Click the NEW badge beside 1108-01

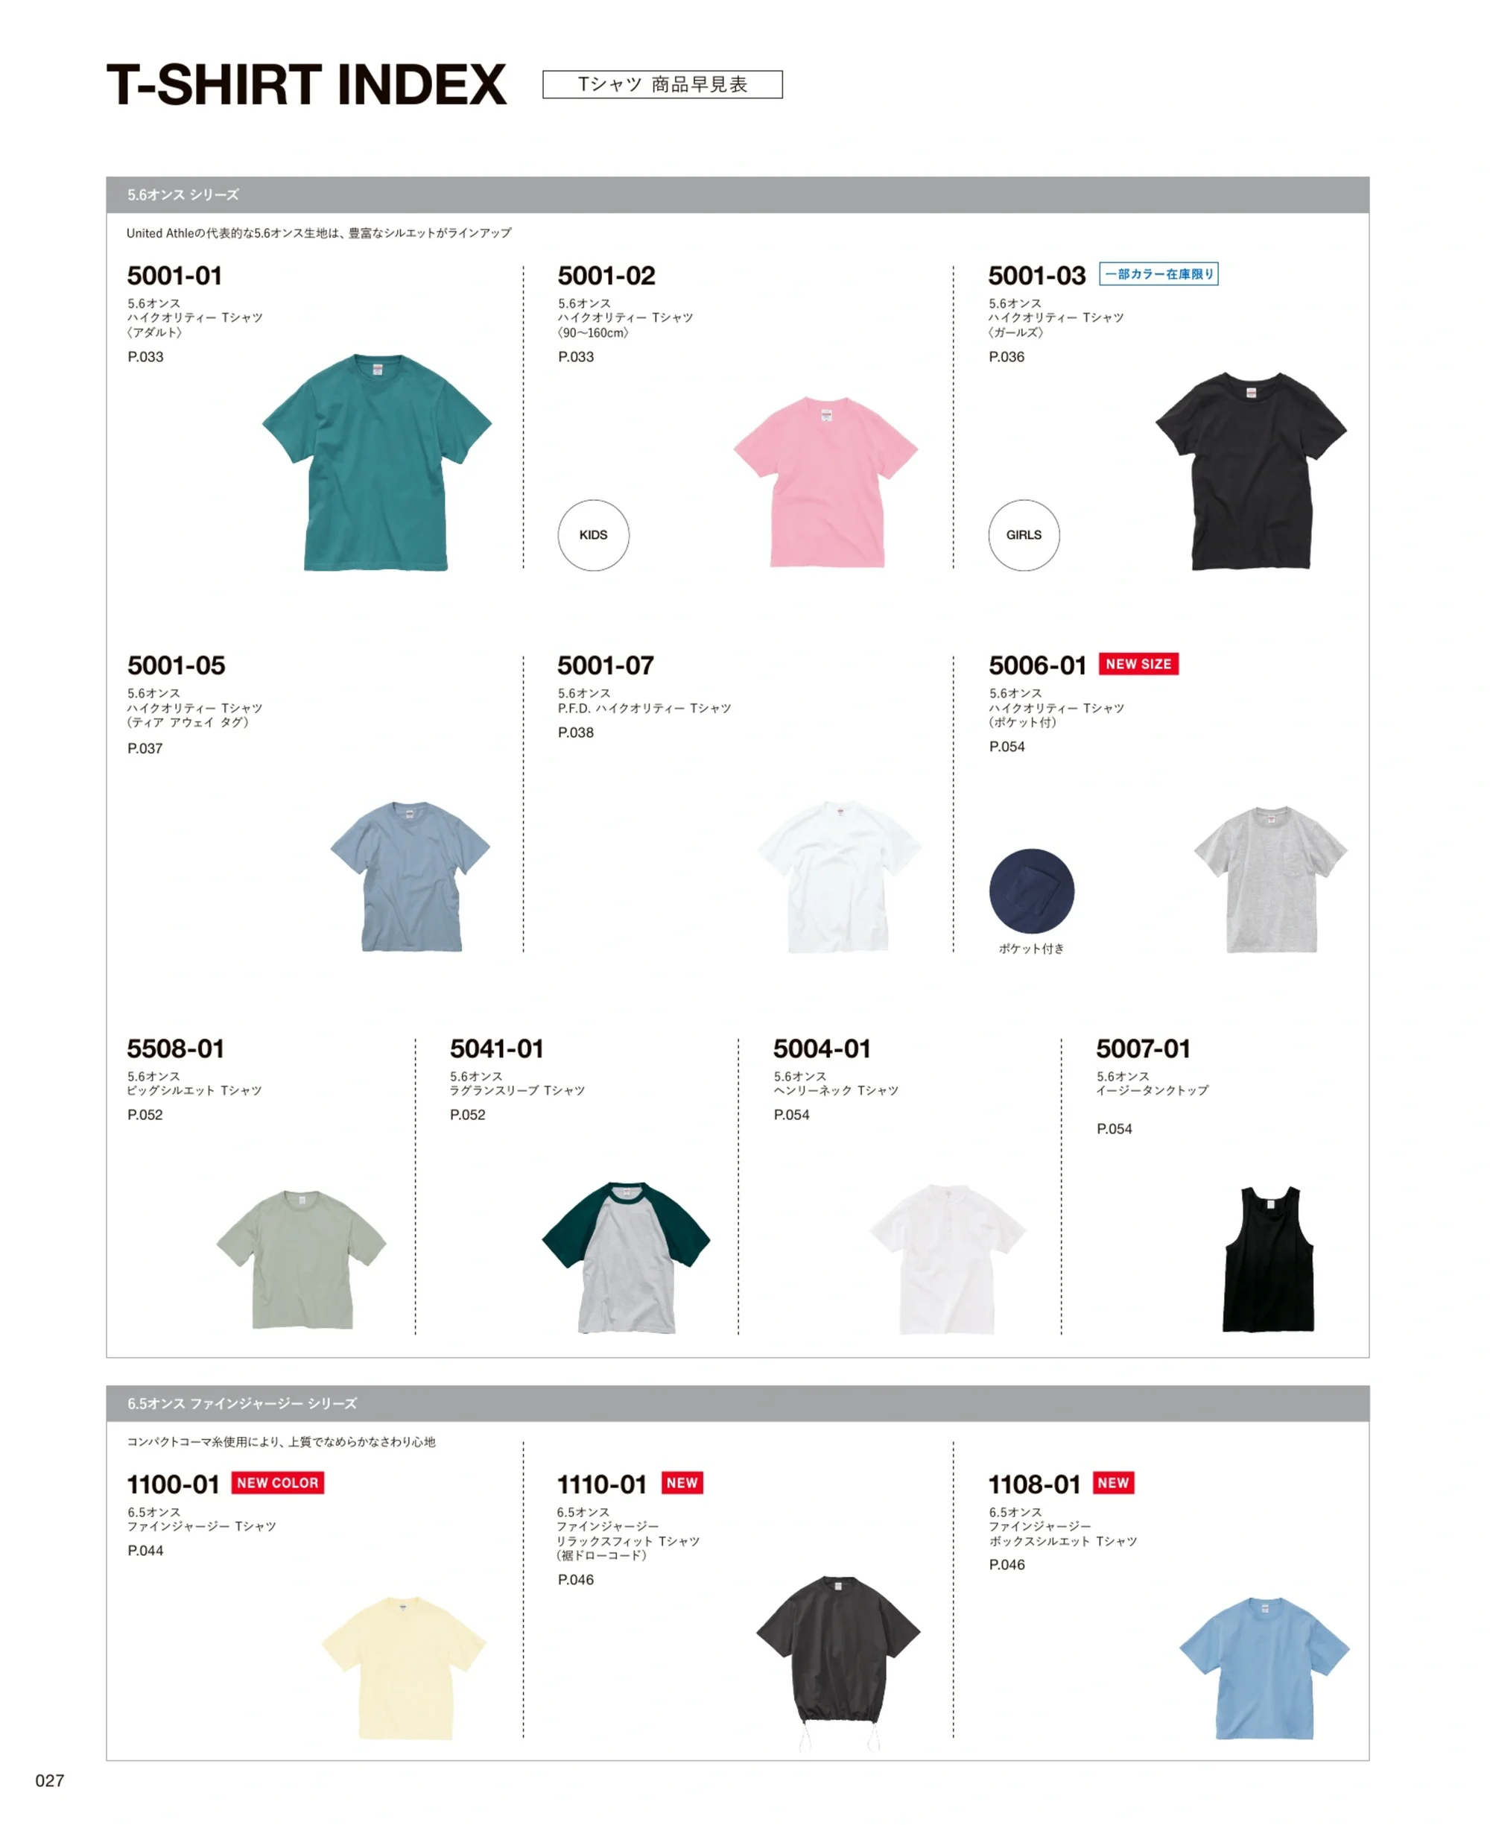[x=1113, y=1482]
